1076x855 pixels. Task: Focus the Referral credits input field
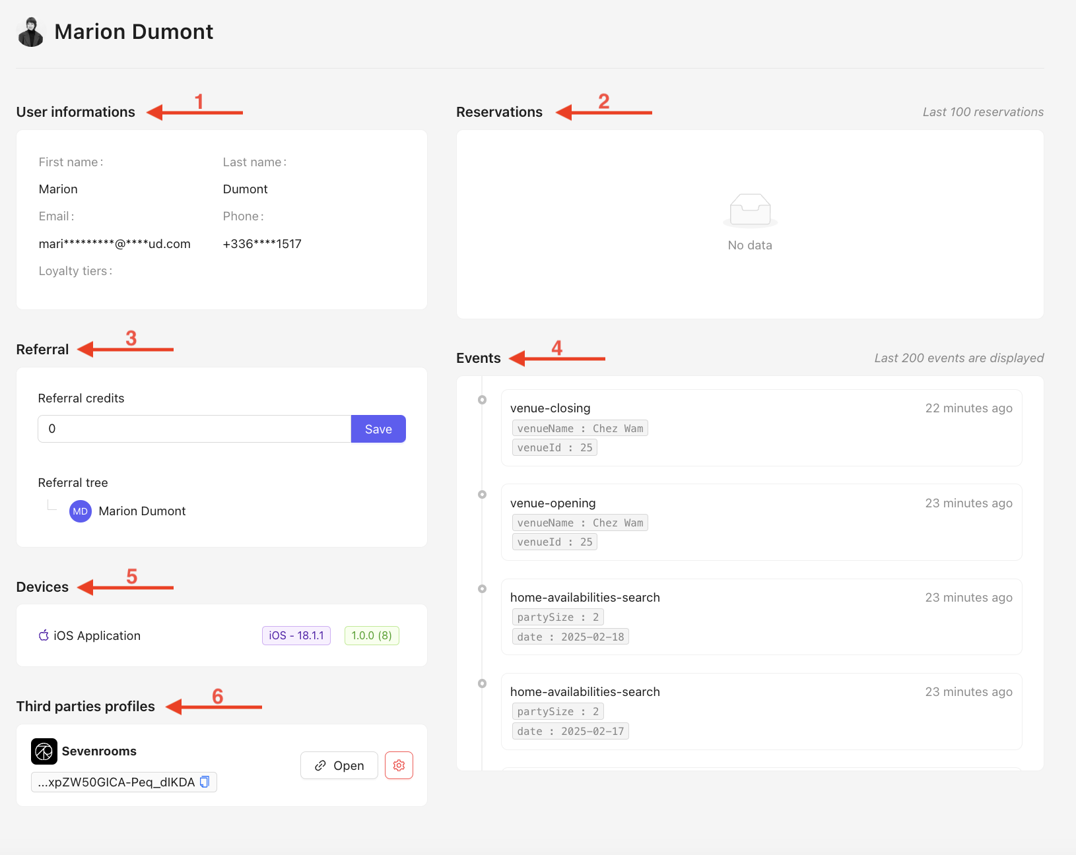click(x=195, y=429)
